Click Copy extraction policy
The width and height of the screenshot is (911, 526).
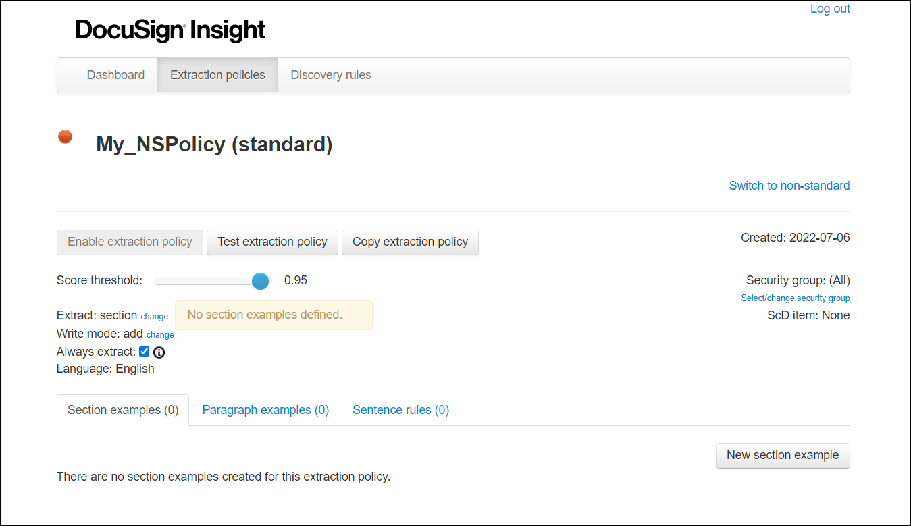click(x=410, y=242)
